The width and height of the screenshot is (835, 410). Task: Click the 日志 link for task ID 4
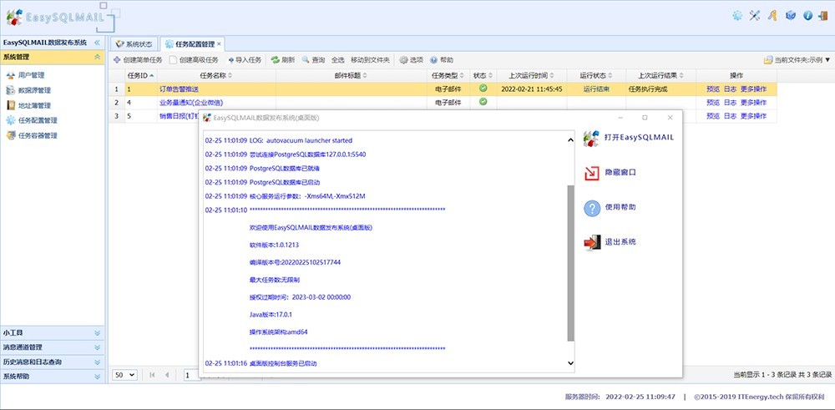click(730, 102)
